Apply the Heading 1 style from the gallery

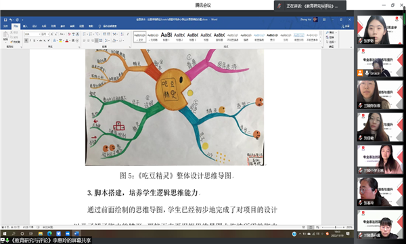tap(166, 37)
